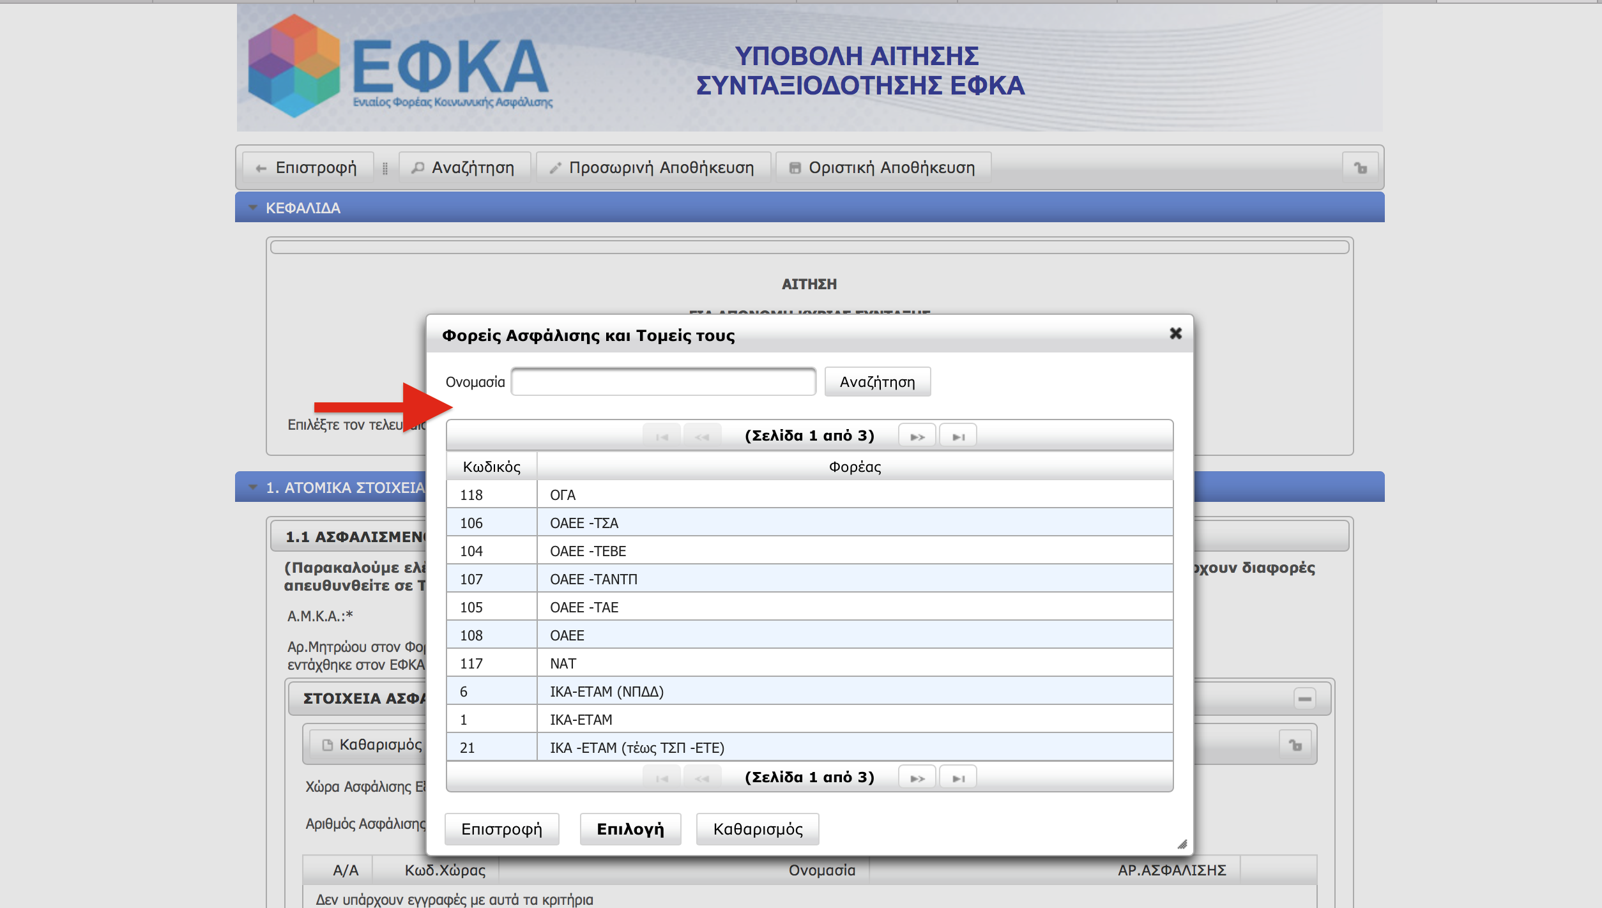
Task: Click next page arrow in bottom paginator
Action: pyautogui.click(x=917, y=778)
